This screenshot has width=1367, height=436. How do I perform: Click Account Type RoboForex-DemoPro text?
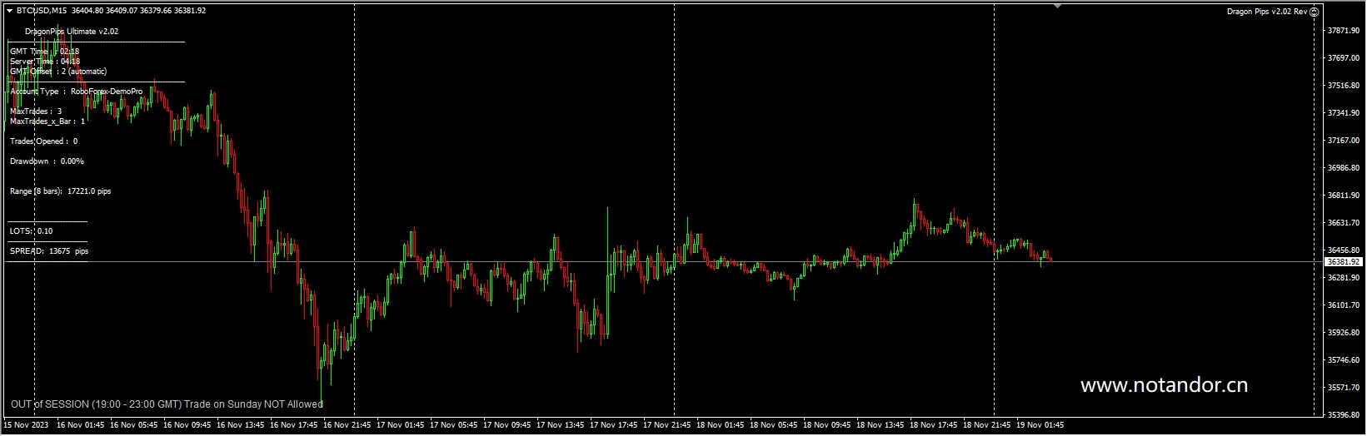(x=77, y=92)
